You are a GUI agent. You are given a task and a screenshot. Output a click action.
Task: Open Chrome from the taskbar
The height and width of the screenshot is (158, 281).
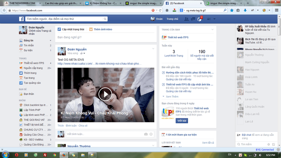click(x=55, y=155)
